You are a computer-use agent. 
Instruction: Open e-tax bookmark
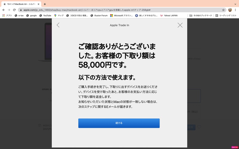point(19,15)
